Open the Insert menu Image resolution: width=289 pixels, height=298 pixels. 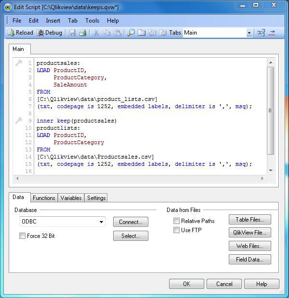click(x=53, y=21)
